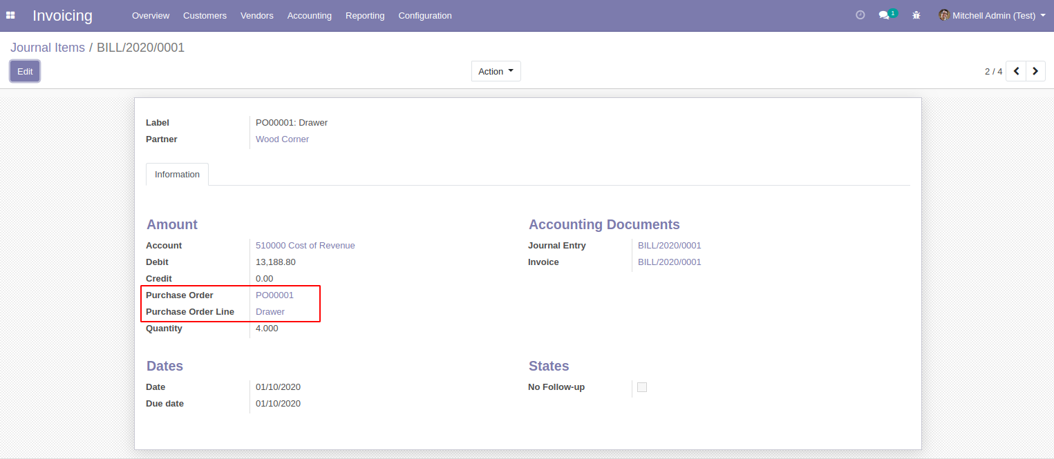Image resolution: width=1054 pixels, height=459 pixels.
Task: Open the conversations chat bubble icon
Action: click(x=884, y=14)
